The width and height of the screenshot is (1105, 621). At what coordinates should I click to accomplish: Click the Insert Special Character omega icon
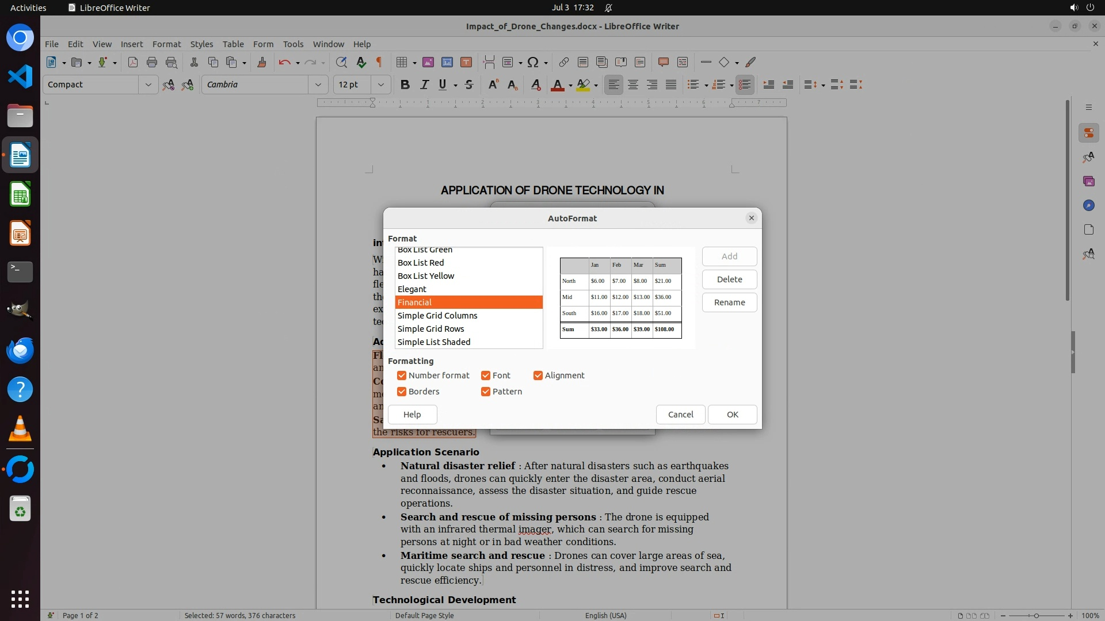pos(533,62)
